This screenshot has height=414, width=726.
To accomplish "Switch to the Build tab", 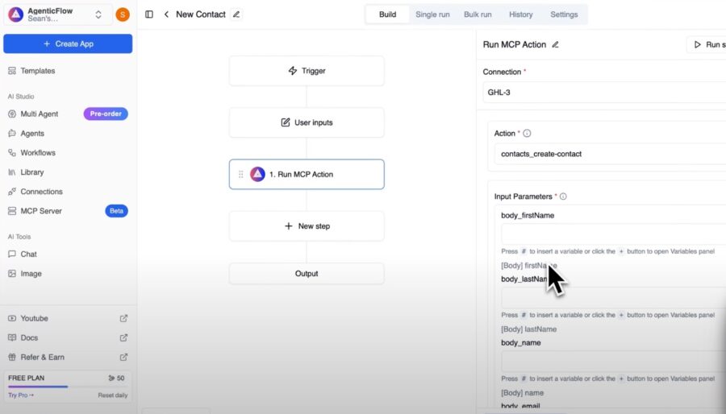I will tap(387, 14).
